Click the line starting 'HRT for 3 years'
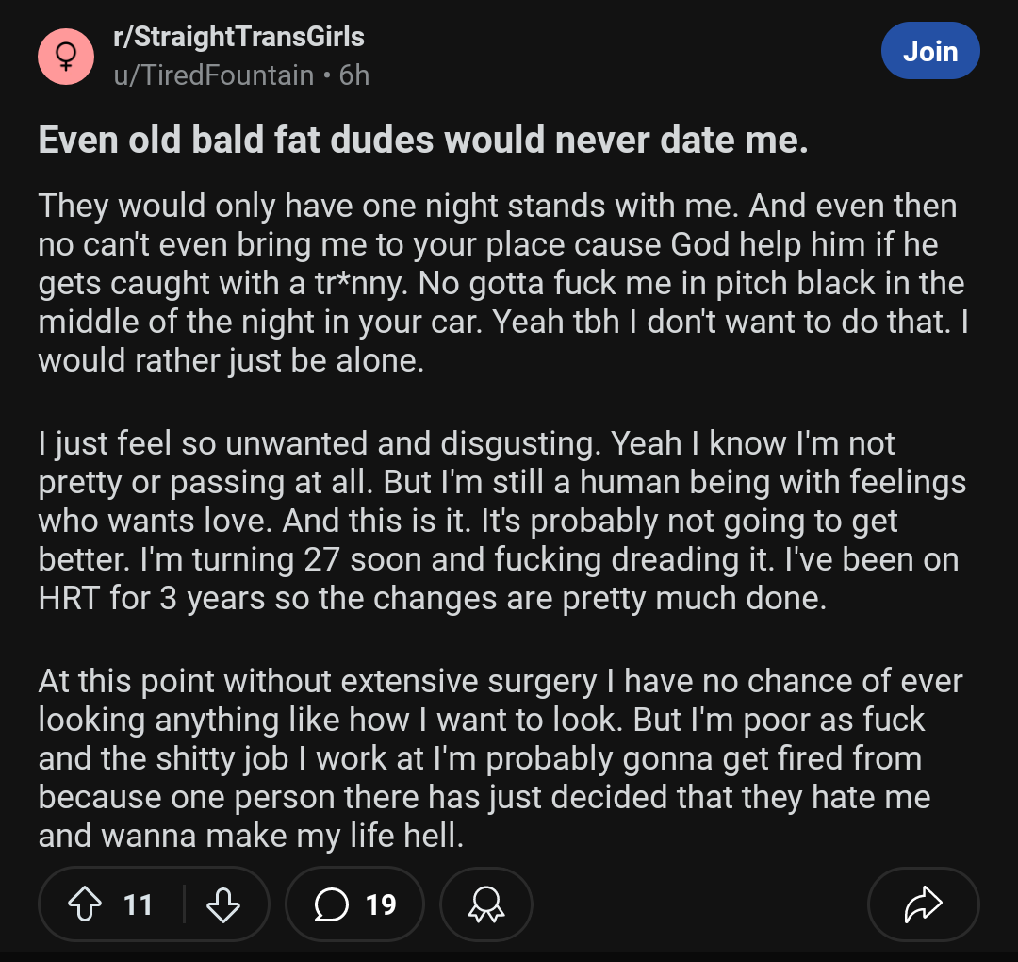The image size is (1018, 962). (x=433, y=598)
